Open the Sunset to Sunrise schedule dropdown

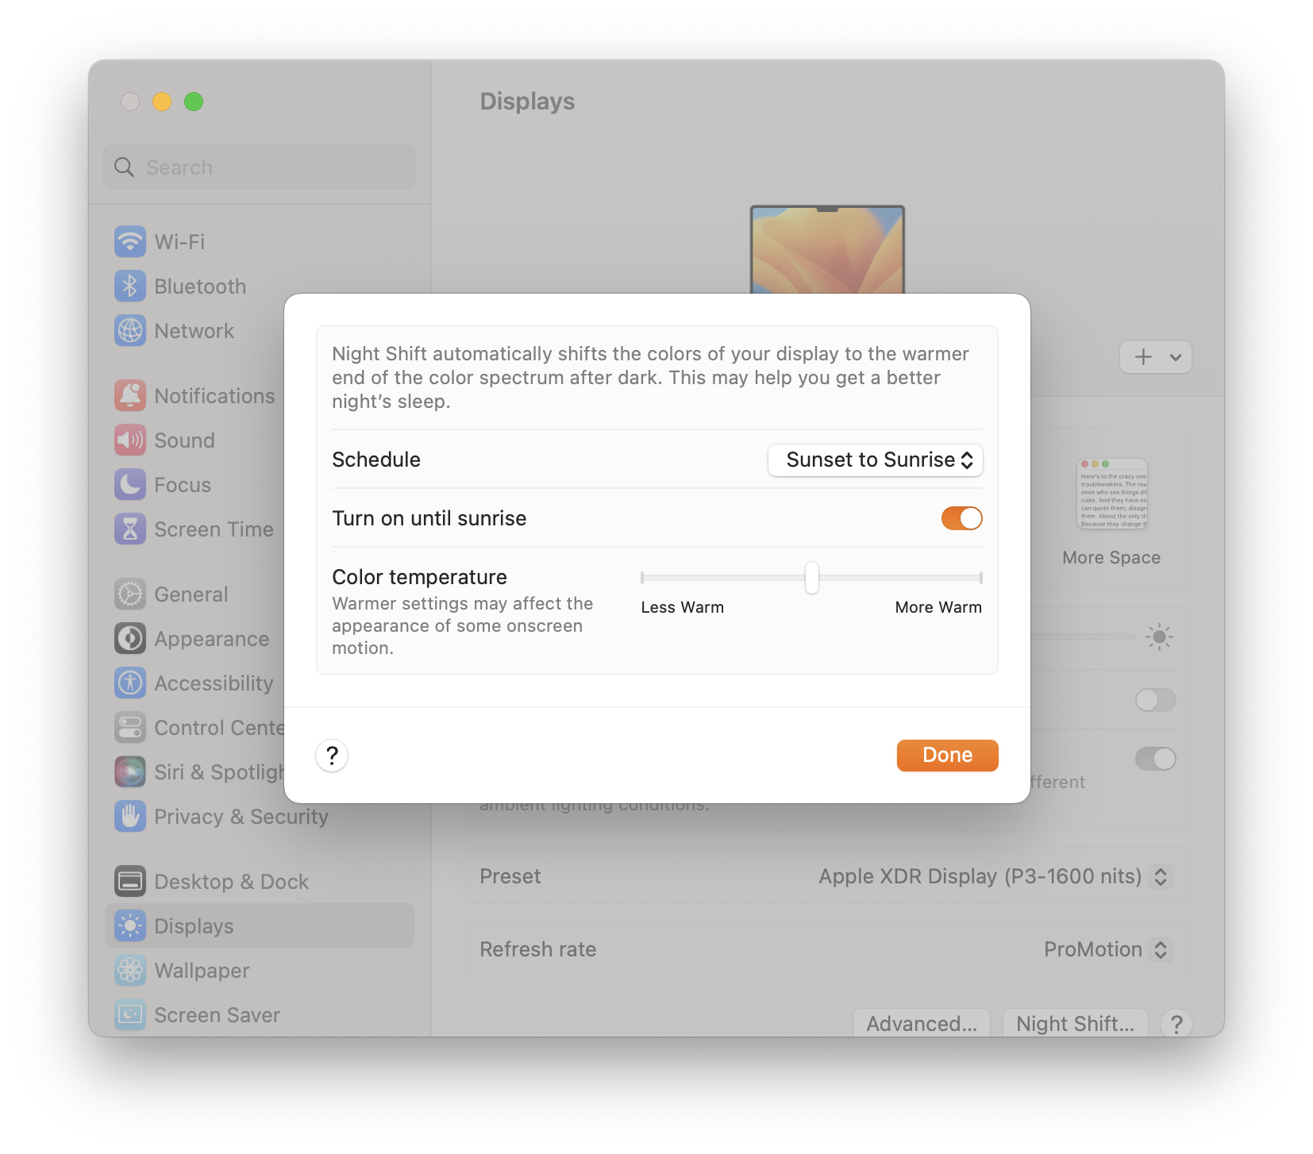876,460
